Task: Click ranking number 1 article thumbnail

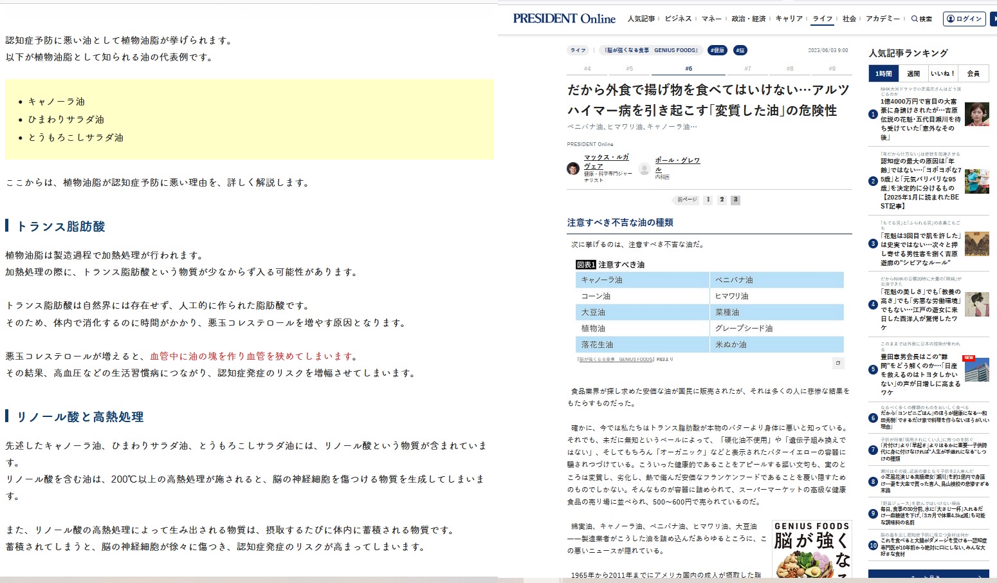Action: tap(976, 115)
